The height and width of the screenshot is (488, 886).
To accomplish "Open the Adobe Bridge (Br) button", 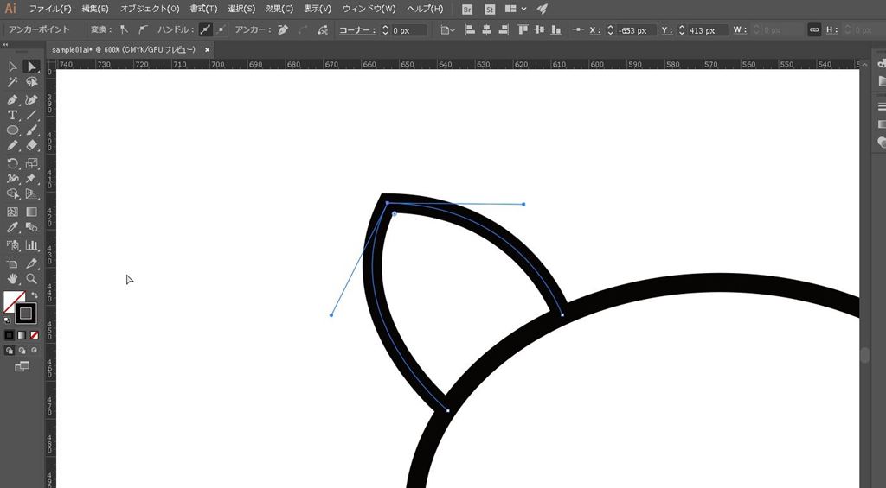I will coord(467,9).
